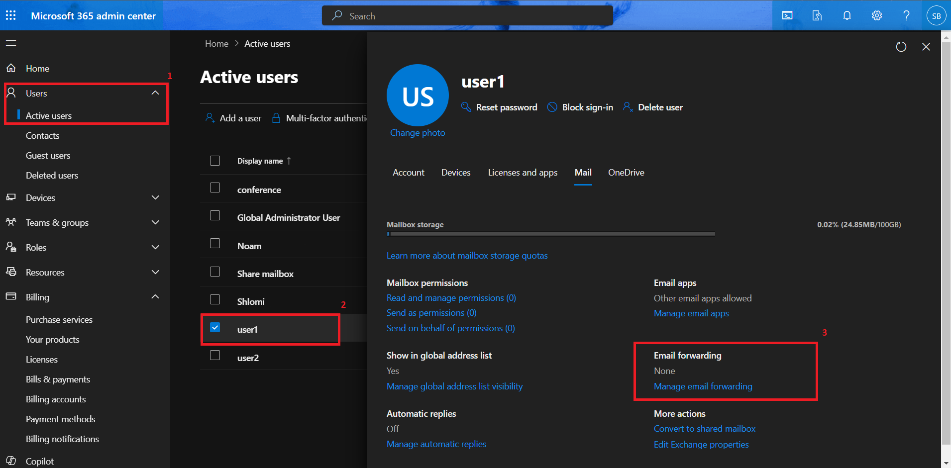
Task: Check the Shlomi user checkbox
Action: coord(215,299)
